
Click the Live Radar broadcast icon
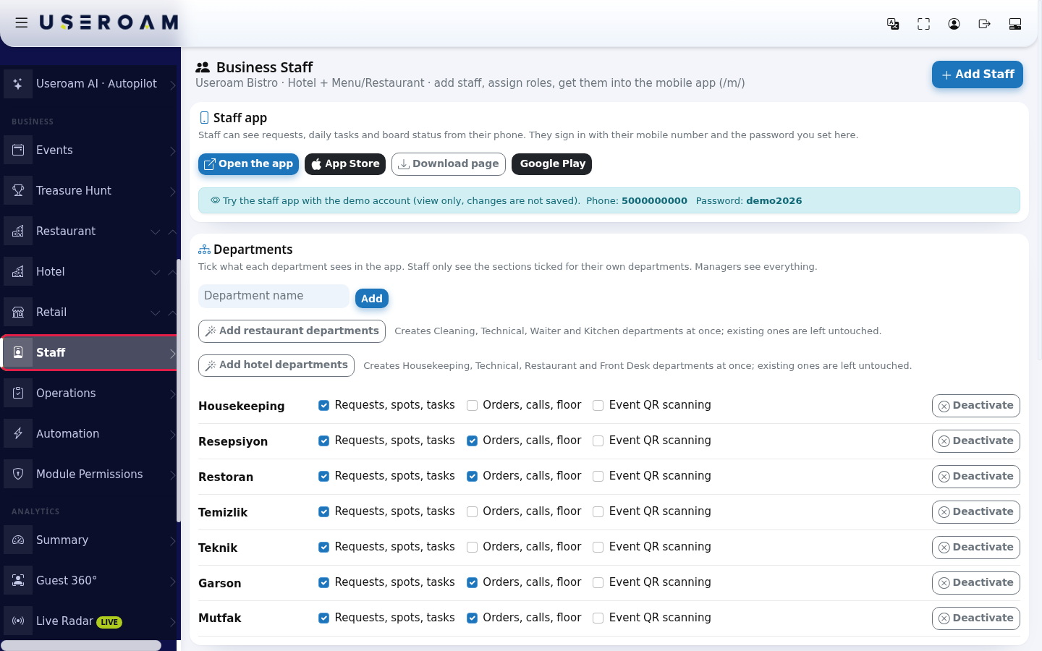coord(18,621)
